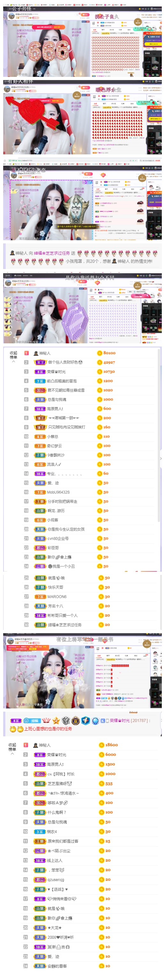165x973 pixels.
Task: Click the 4富 badge next to 小蔡总
Action: click(40, 436)
